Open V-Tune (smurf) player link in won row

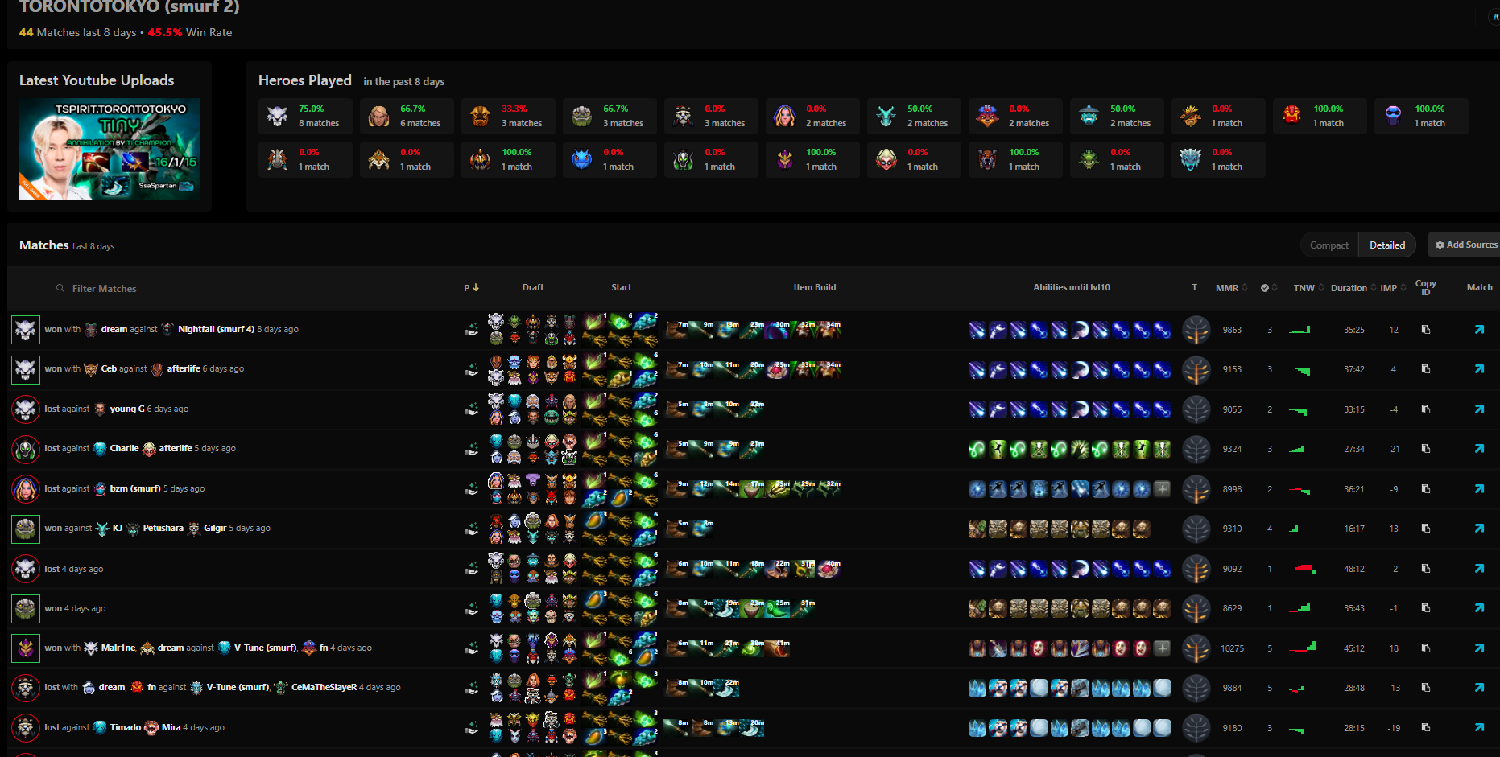pyautogui.click(x=265, y=648)
